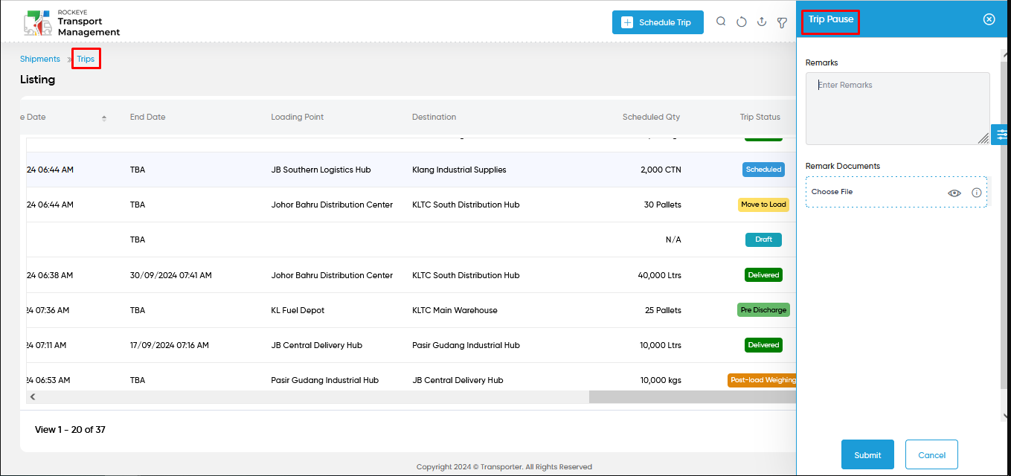
Task: Click TBA end date in Draft row
Action: click(138, 239)
